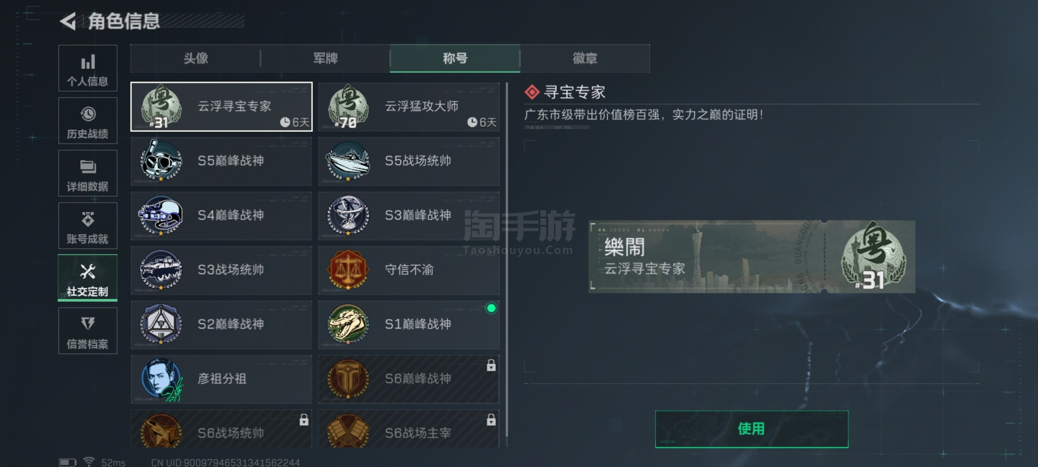Open the 账号成就 sidebar section
This screenshot has height=467, width=1038.
[x=88, y=226]
